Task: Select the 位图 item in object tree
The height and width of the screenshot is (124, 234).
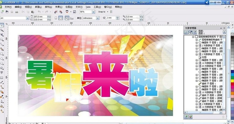Action: point(204,57)
